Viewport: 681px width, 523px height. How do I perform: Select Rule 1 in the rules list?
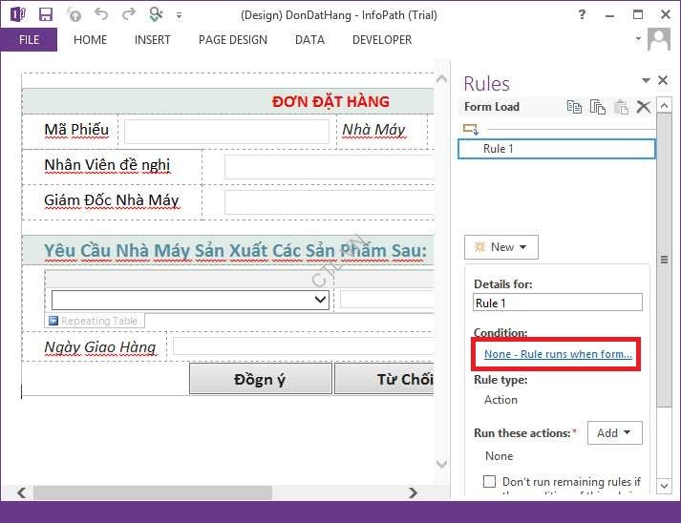[x=556, y=149]
